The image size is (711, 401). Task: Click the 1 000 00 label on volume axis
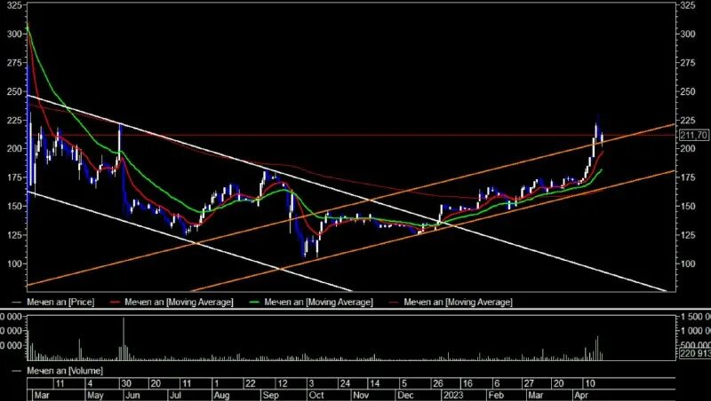coord(696,331)
